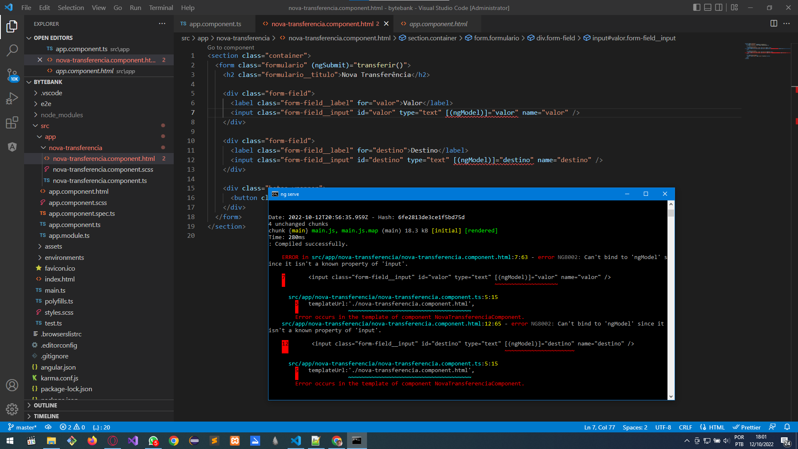Open Firefox from the taskbar
798x449 pixels.
pyautogui.click(x=92, y=441)
